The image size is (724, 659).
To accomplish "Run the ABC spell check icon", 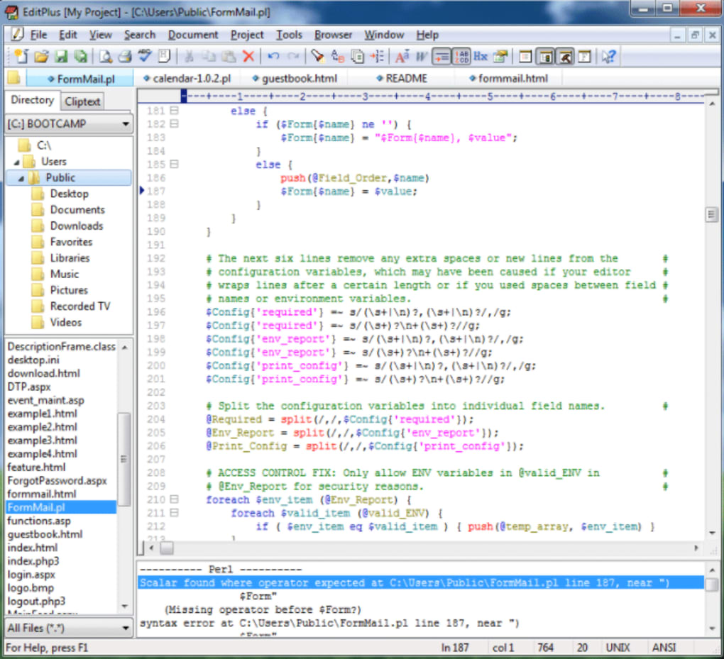I will (x=145, y=56).
